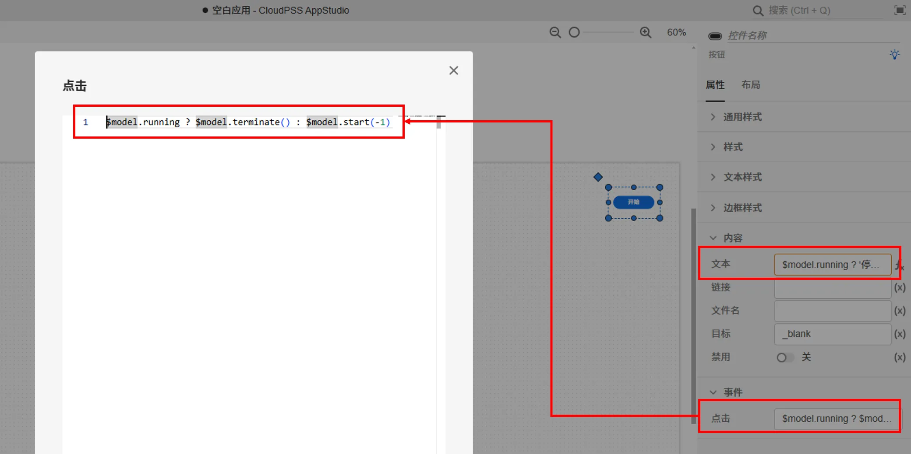Toggle expression (x) icon for 禁用

pyautogui.click(x=900, y=357)
